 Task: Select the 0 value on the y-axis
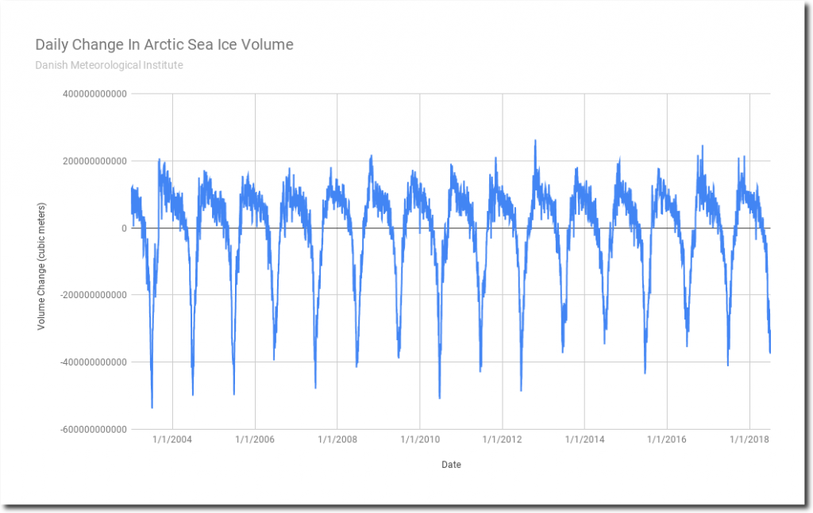click(x=122, y=228)
